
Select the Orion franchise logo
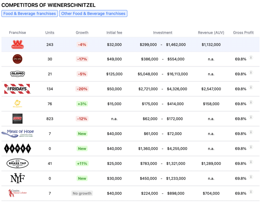pos(18,119)
